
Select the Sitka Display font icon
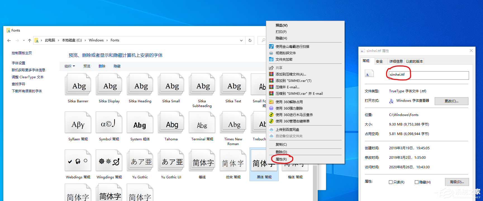pyautogui.click(x=109, y=84)
